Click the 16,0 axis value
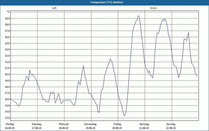 [x=7, y=99]
